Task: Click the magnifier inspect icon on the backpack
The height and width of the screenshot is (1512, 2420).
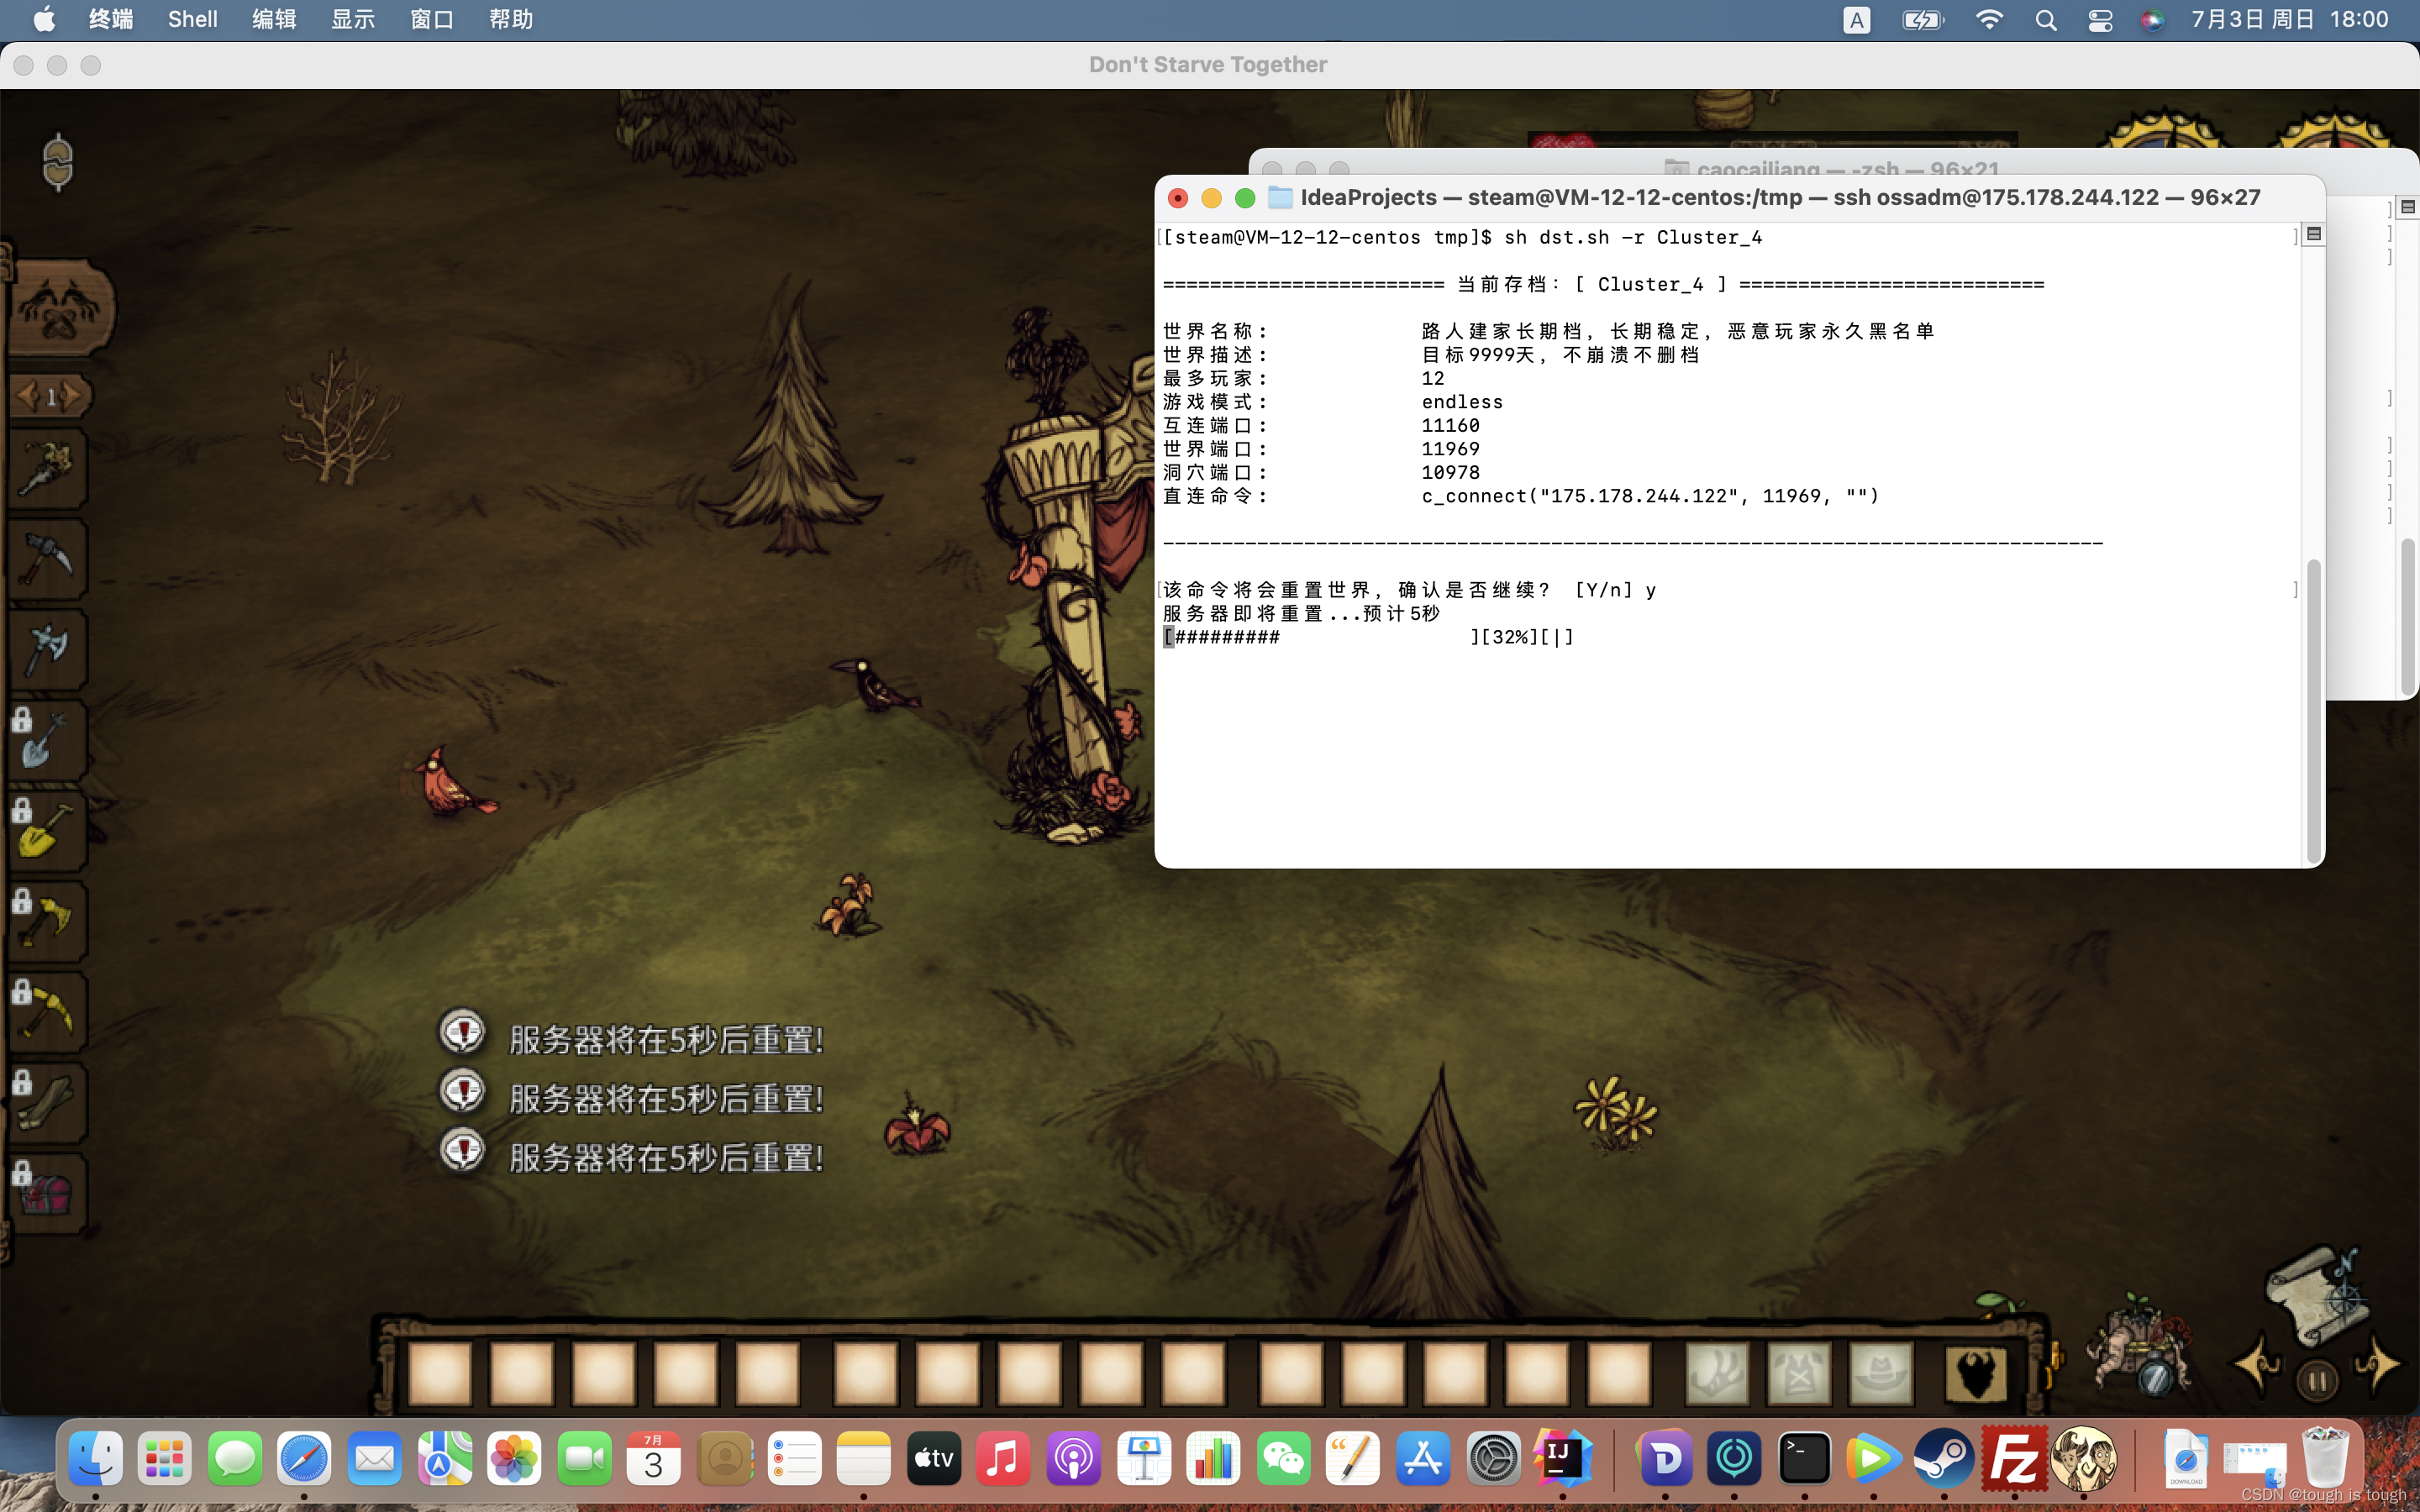Action: click(x=2155, y=1379)
